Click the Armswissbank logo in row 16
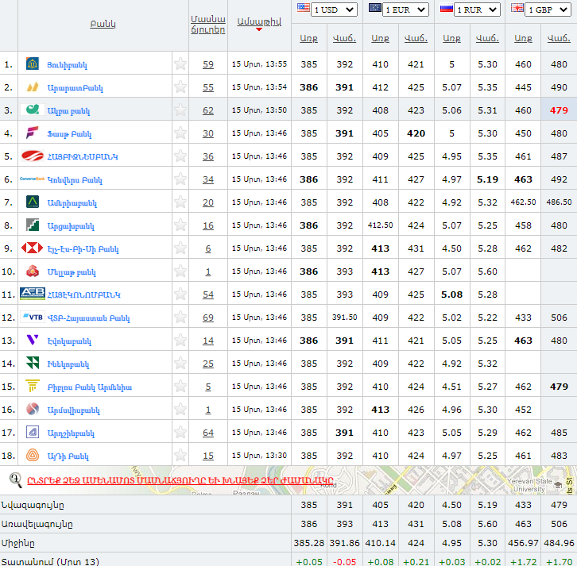This screenshot has width=577, height=566. pyautogui.click(x=33, y=409)
